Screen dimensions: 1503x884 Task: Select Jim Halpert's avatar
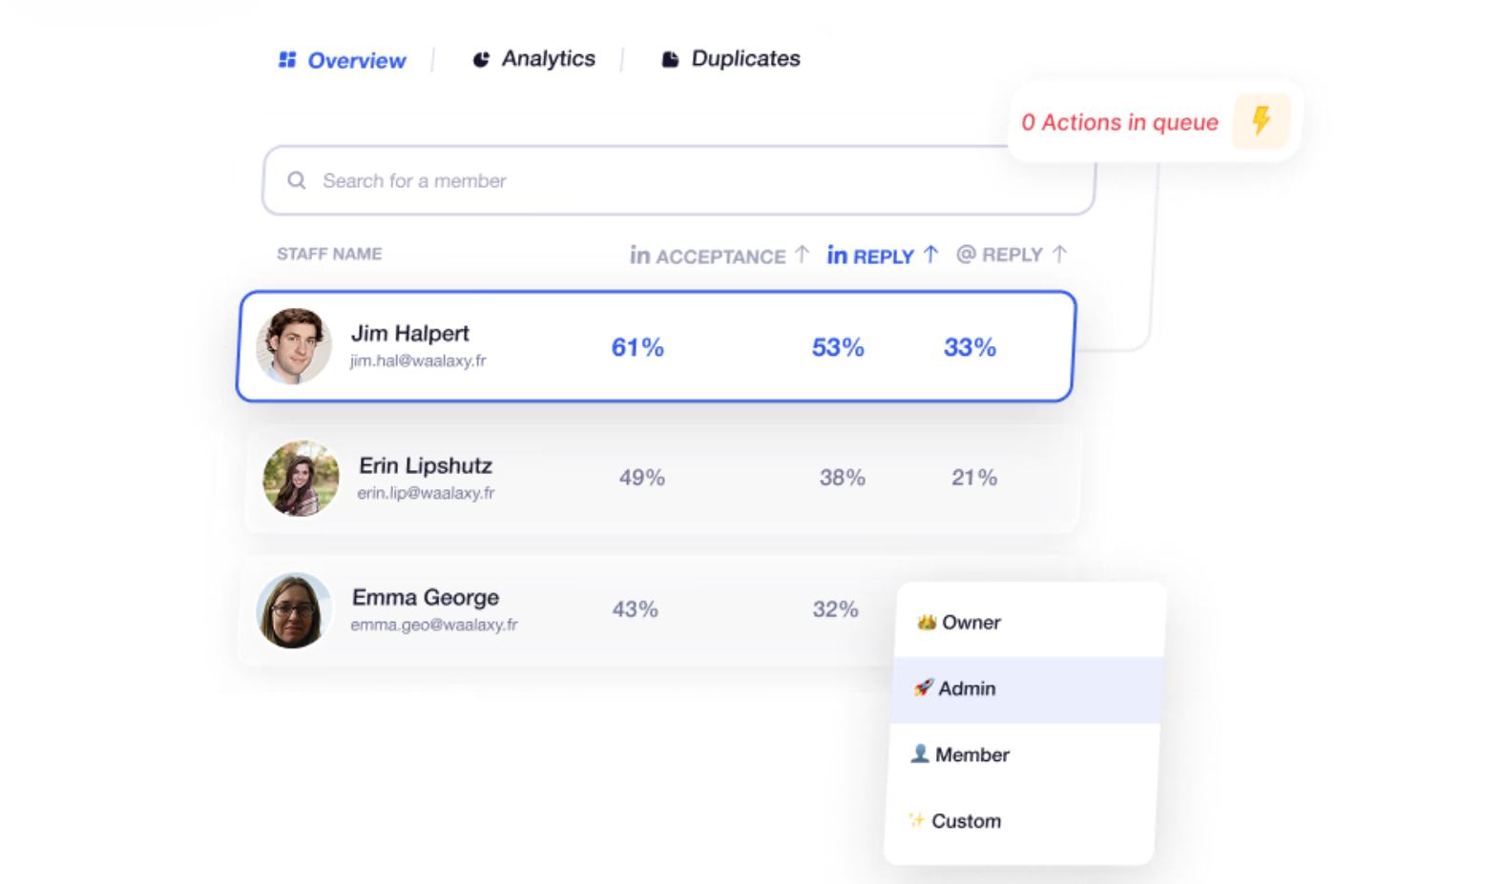[294, 345]
